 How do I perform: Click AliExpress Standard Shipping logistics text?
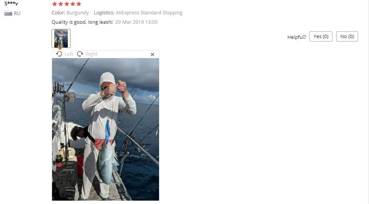coord(149,13)
